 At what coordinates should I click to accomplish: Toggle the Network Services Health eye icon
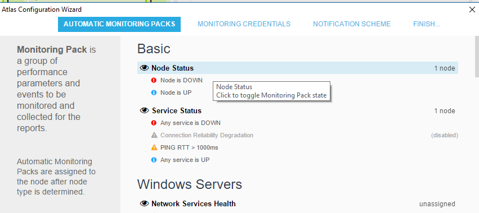point(144,203)
